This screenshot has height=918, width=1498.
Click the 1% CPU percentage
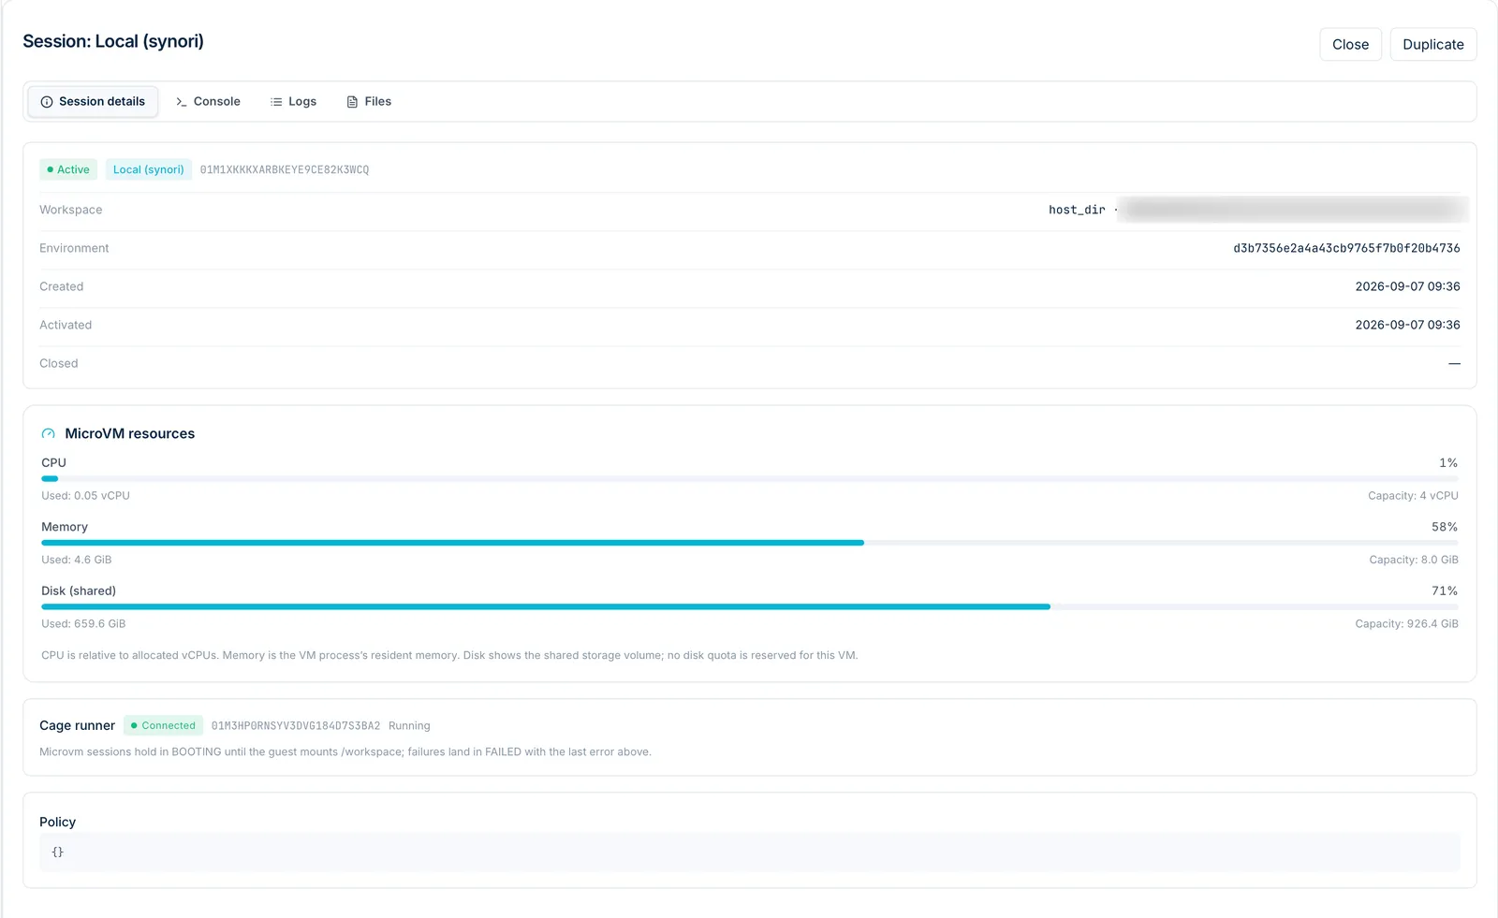coord(1448,463)
